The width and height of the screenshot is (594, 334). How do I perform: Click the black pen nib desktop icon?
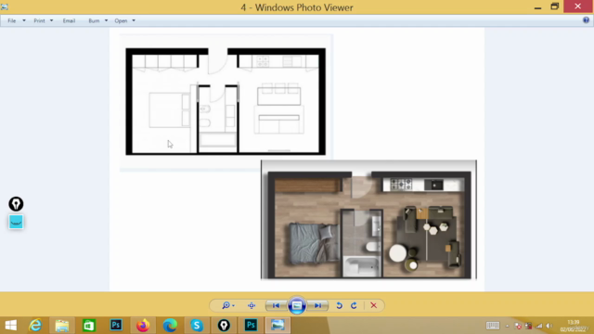16,204
